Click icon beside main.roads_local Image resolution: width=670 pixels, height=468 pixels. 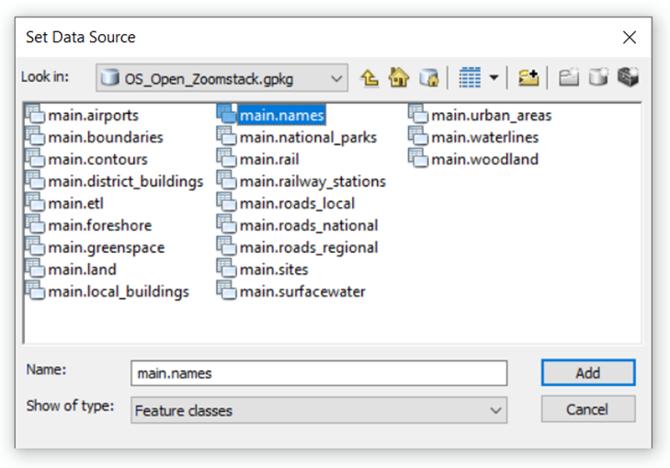(x=226, y=202)
